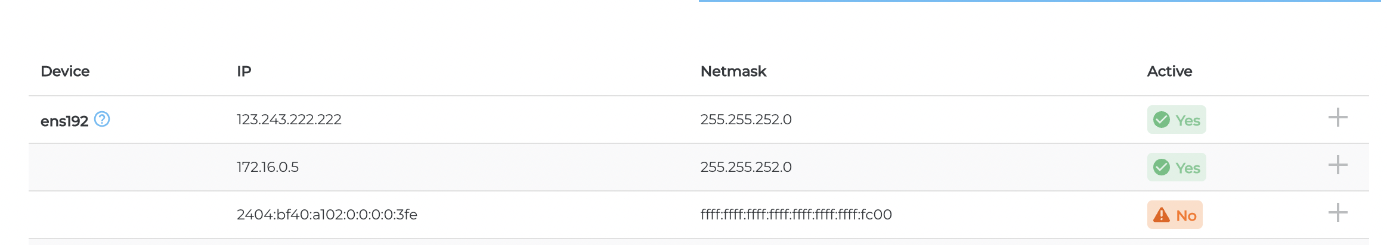Expand the 123.243.222.222 row plus icon
1387x245 pixels.
point(1338,118)
